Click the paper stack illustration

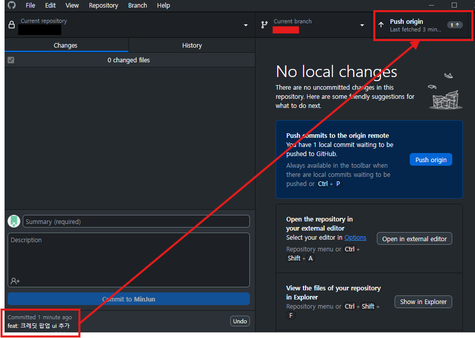(446, 91)
